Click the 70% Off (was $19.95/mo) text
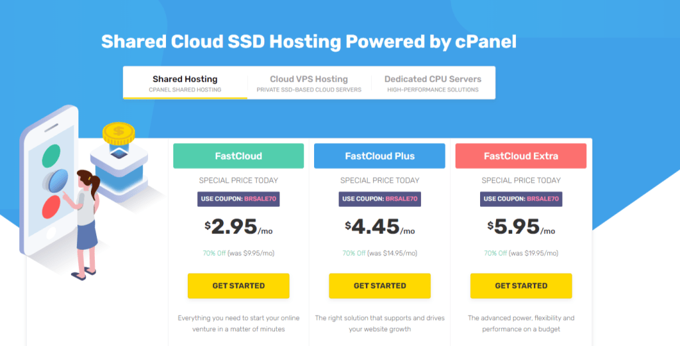The image size is (680, 346). point(521,253)
